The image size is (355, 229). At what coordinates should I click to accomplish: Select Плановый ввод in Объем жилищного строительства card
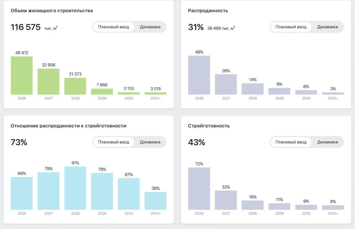(113, 27)
